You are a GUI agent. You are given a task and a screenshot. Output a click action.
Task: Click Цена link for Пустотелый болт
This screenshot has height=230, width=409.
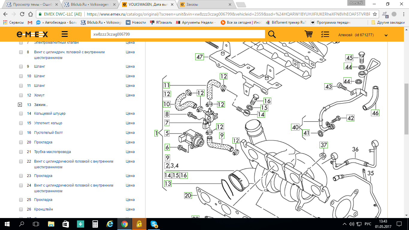tap(130, 133)
